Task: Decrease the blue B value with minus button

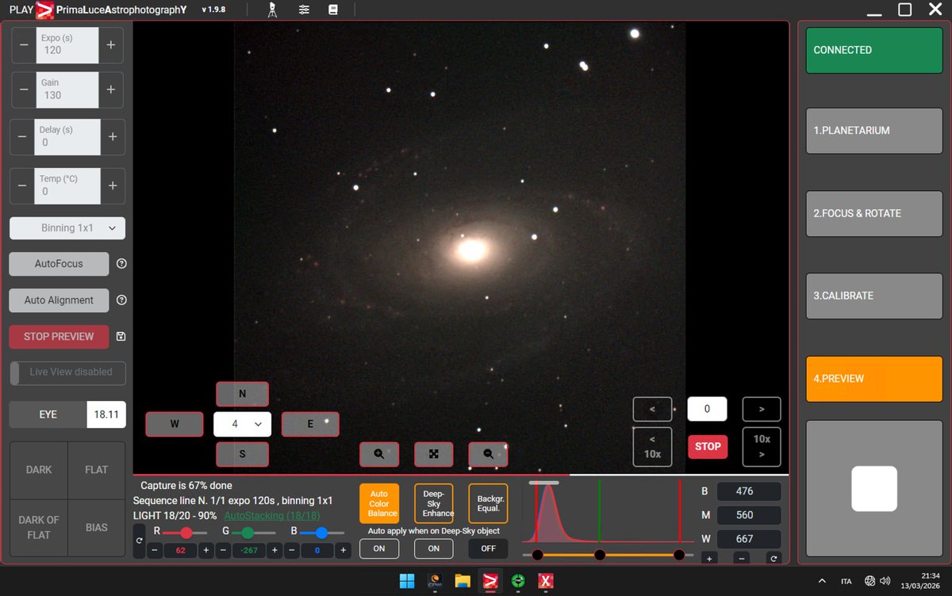Action: 294,550
